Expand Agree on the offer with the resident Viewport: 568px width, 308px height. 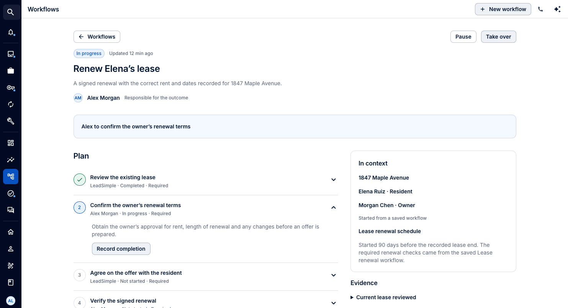click(x=334, y=275)
